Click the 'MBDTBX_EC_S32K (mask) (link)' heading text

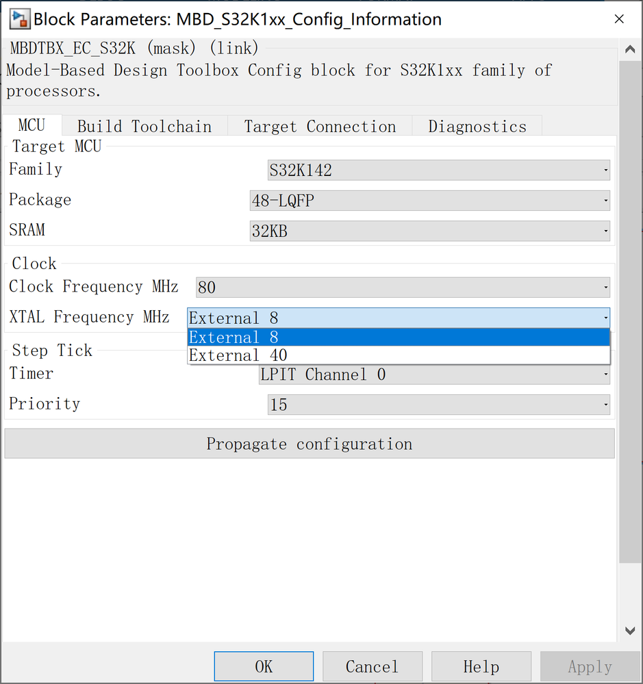click(134, 48)
